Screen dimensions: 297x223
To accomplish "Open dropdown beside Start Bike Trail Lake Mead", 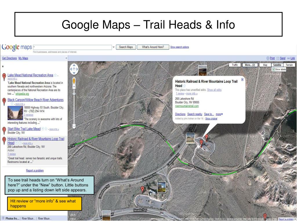I will coord(43,129).
